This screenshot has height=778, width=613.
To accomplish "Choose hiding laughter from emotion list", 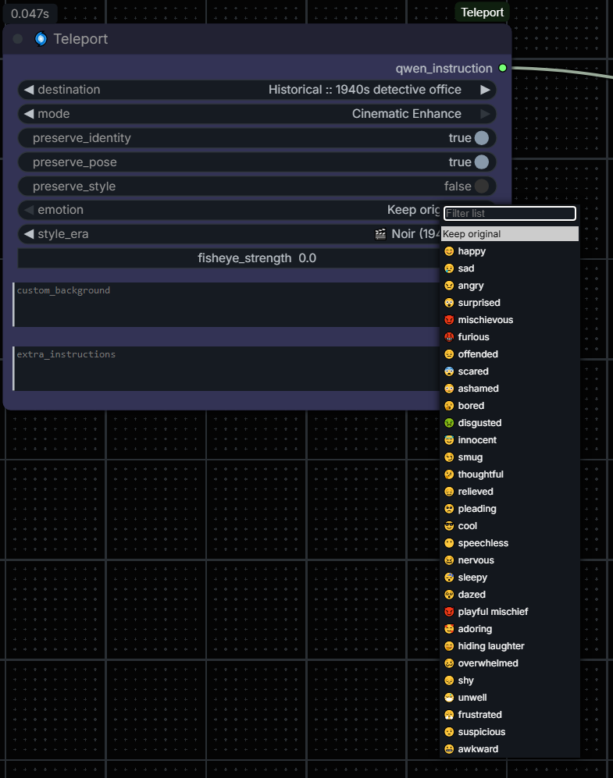I will 510,646.
